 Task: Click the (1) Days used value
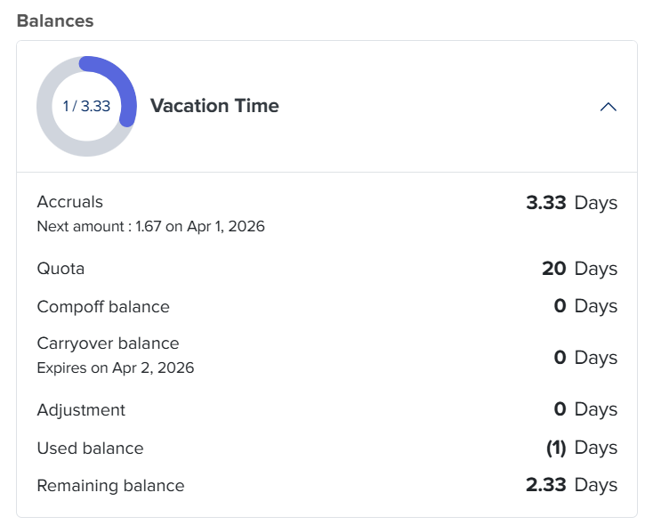581,448
